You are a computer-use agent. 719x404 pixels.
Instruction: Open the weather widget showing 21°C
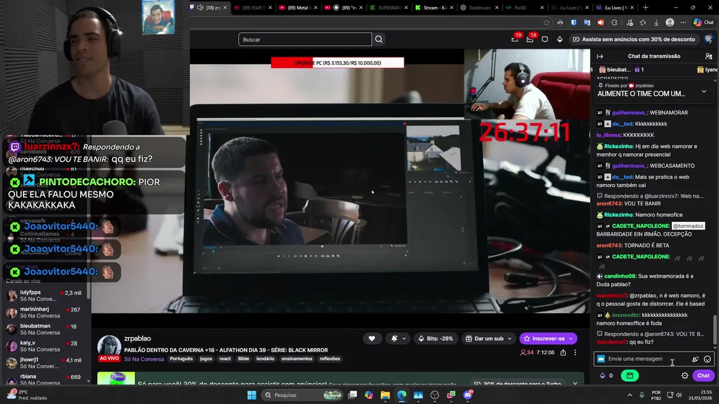(x=26, y=394)
